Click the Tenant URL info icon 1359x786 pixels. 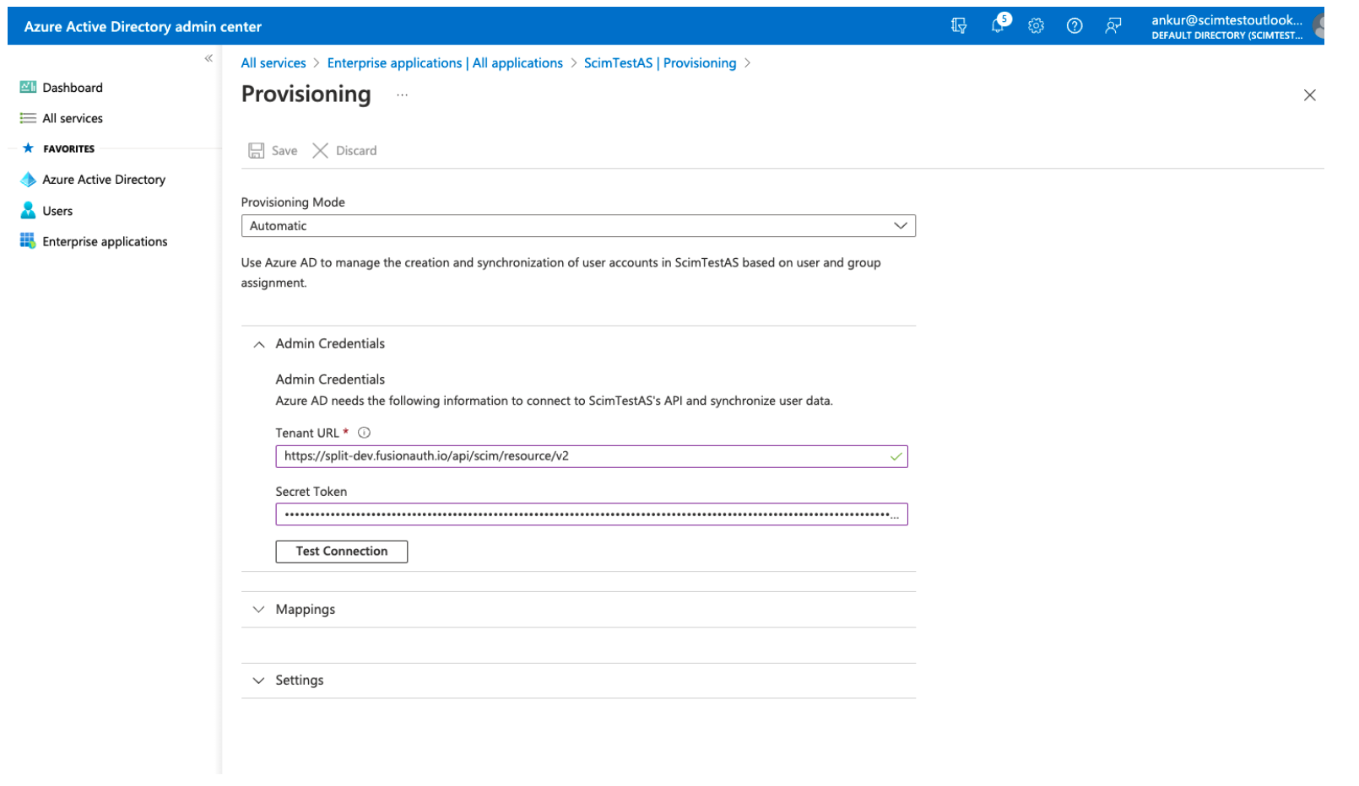(364, 433)
